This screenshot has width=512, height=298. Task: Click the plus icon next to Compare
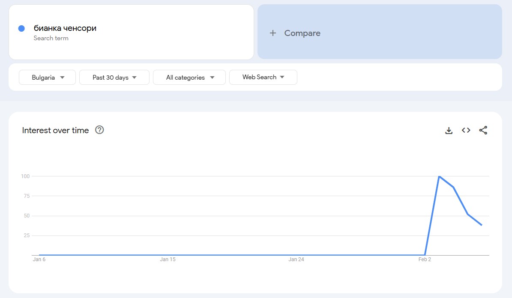click(273, 33)
